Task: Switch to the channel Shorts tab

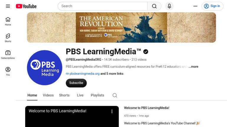Action: click(64, 95)
